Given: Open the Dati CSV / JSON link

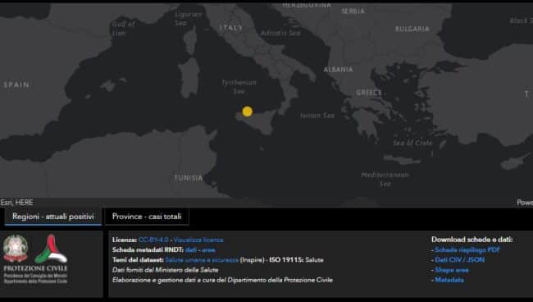Looking at the screenshot, I should 459,260.
